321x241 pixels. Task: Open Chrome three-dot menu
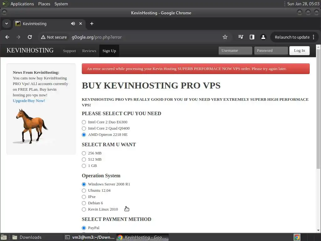point(313,37)
